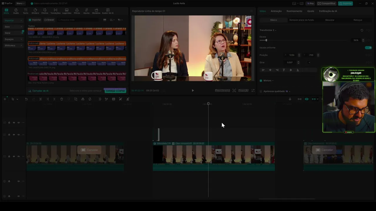Click the Pesquisar mídia search field

point(79,20)
